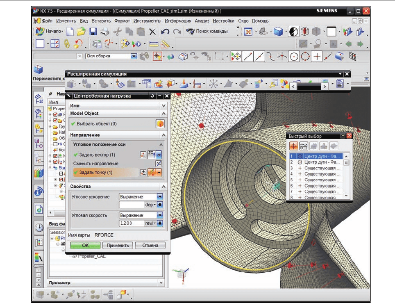Viewport: 395px width, 303px height.
Task: Open the Угловое ускорение Выражение dropdown
Action: (160, 197)
